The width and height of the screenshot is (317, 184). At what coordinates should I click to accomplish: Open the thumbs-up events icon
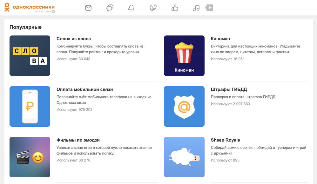pyautogui.click(x=175, y=8)
